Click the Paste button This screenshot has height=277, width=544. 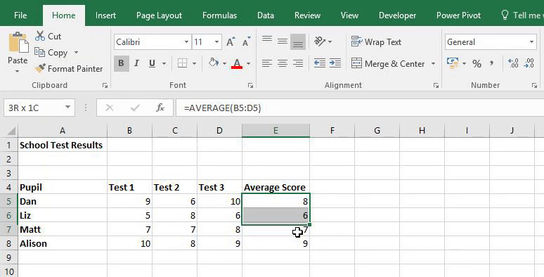pos(18,52)
